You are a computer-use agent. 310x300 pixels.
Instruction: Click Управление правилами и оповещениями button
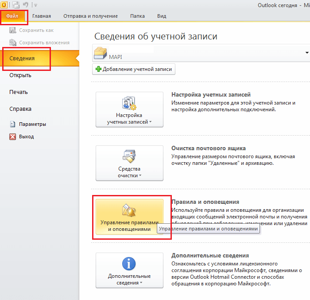pyautogui.click(x=129, y=217)
